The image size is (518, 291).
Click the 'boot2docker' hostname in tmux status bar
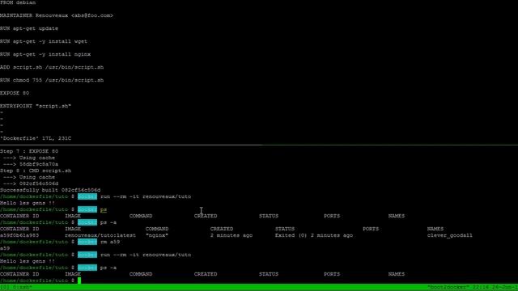(448, 288)
